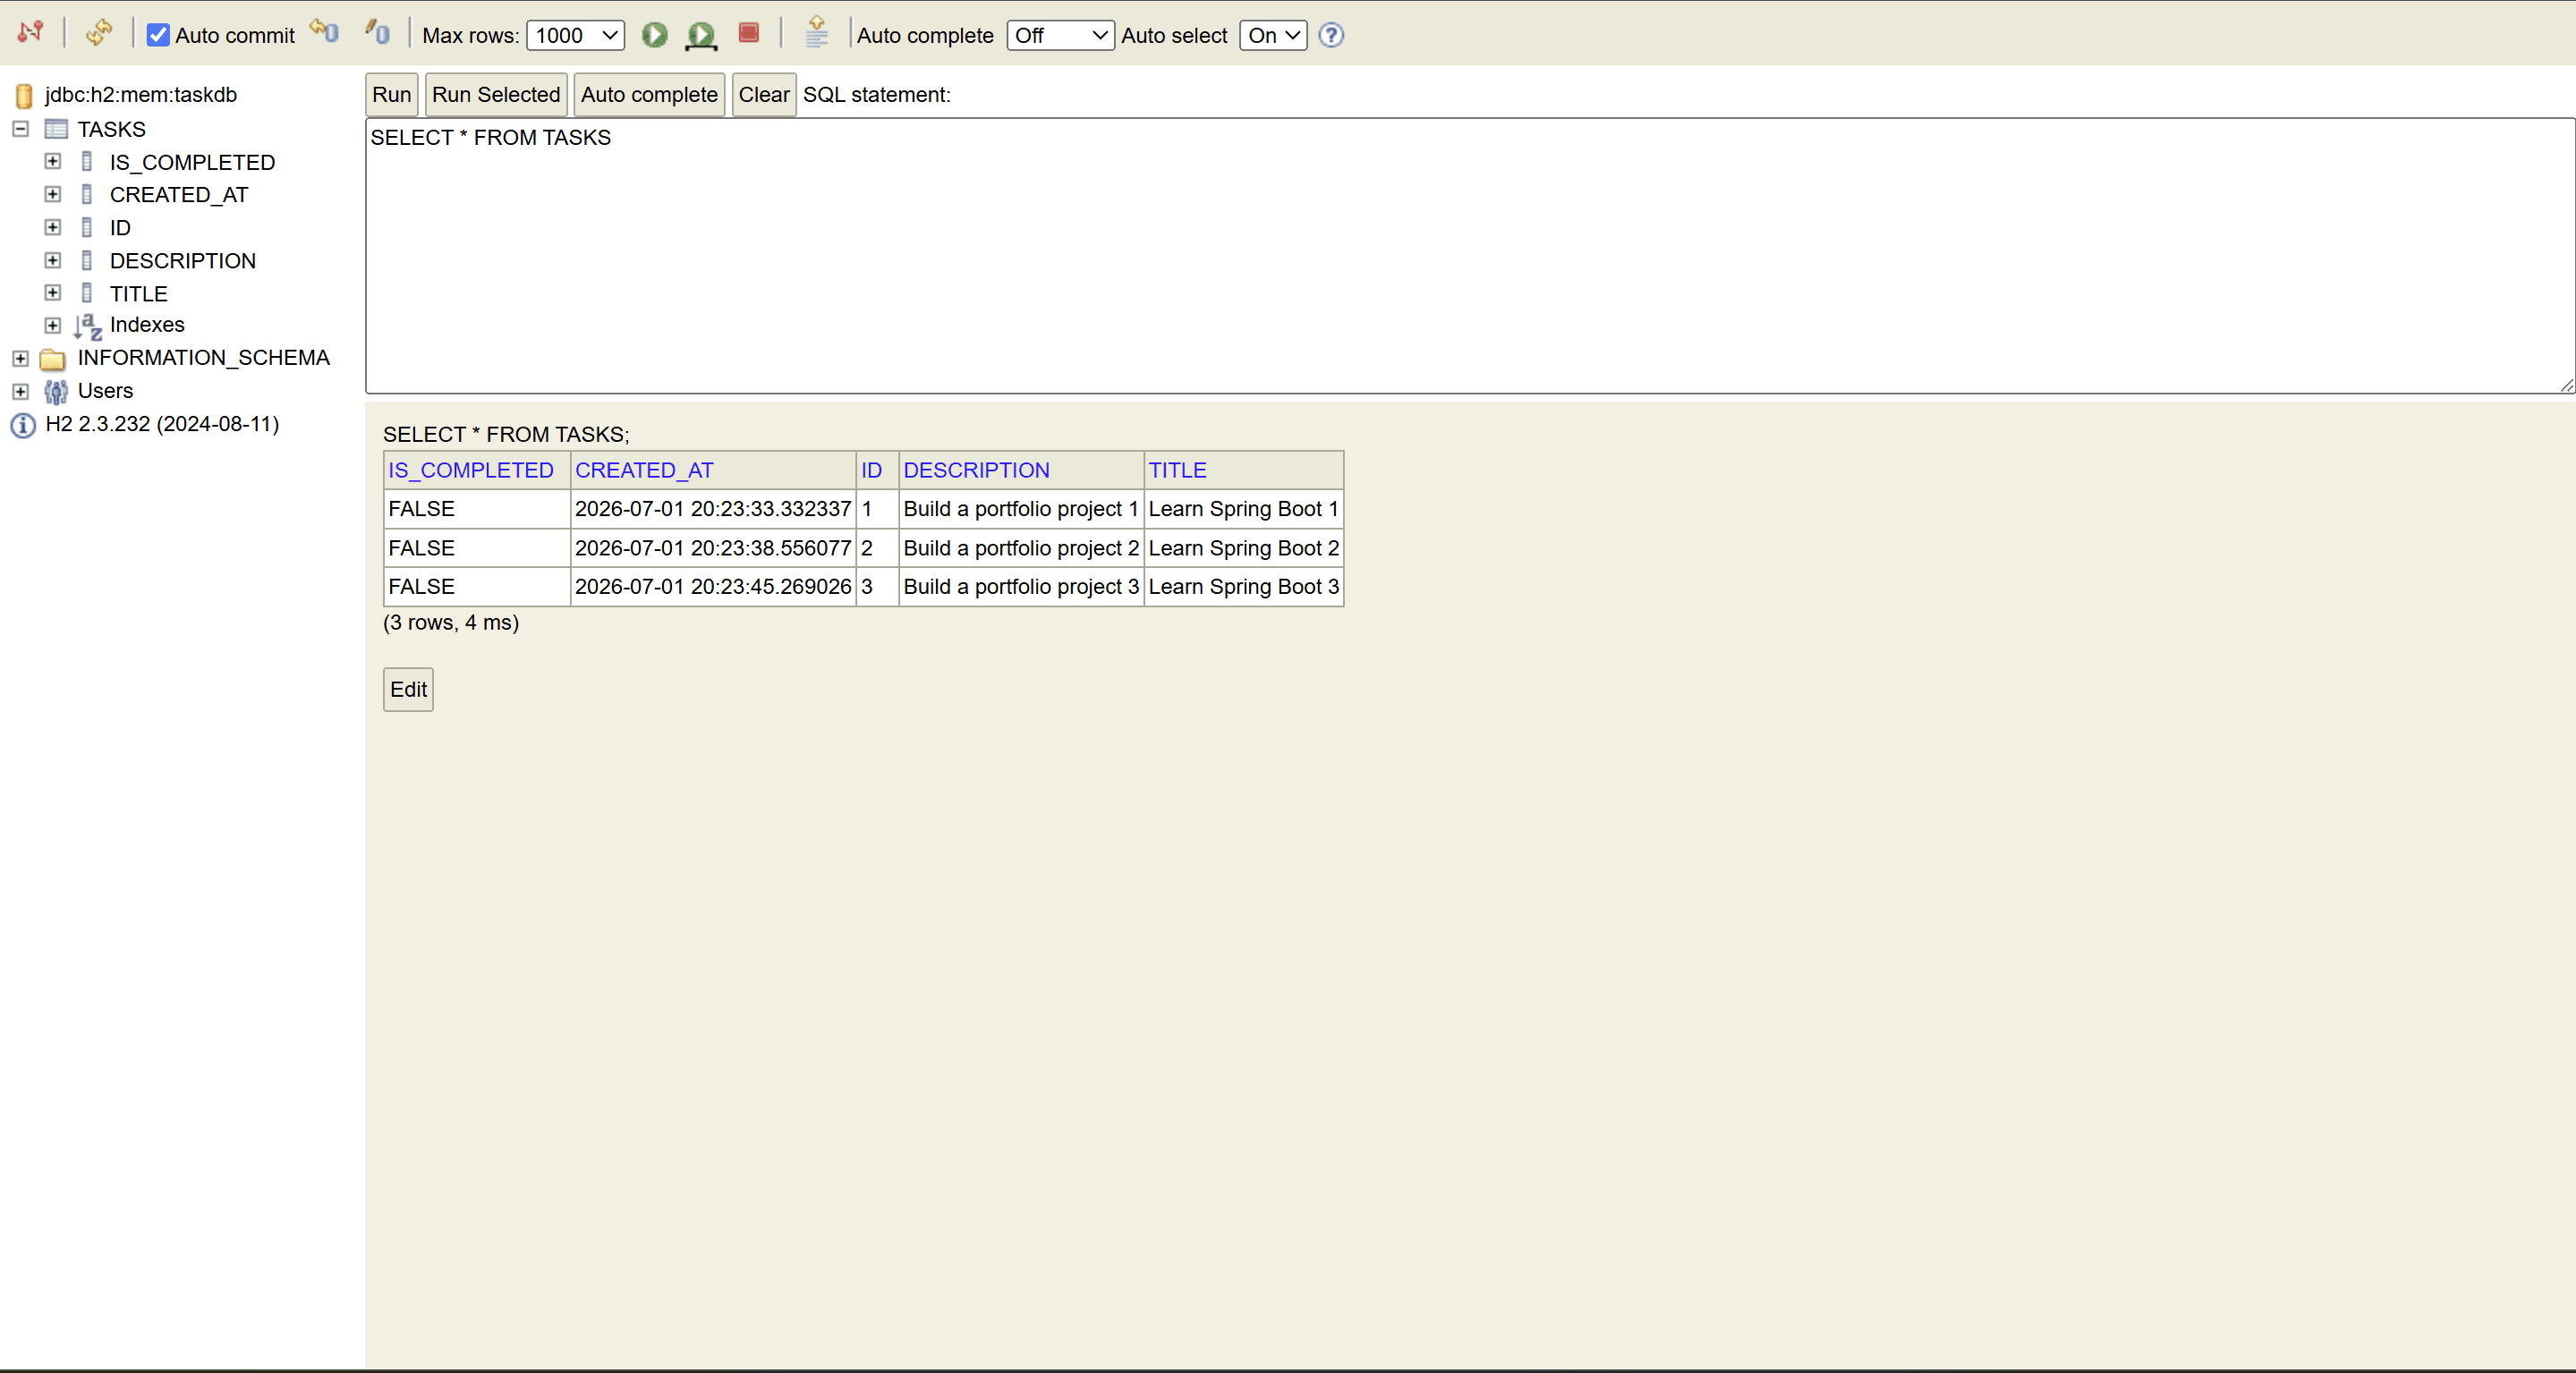Screen dimensions: 2576x1373
Task: Click the Users group icon
Action: (56, 391)
